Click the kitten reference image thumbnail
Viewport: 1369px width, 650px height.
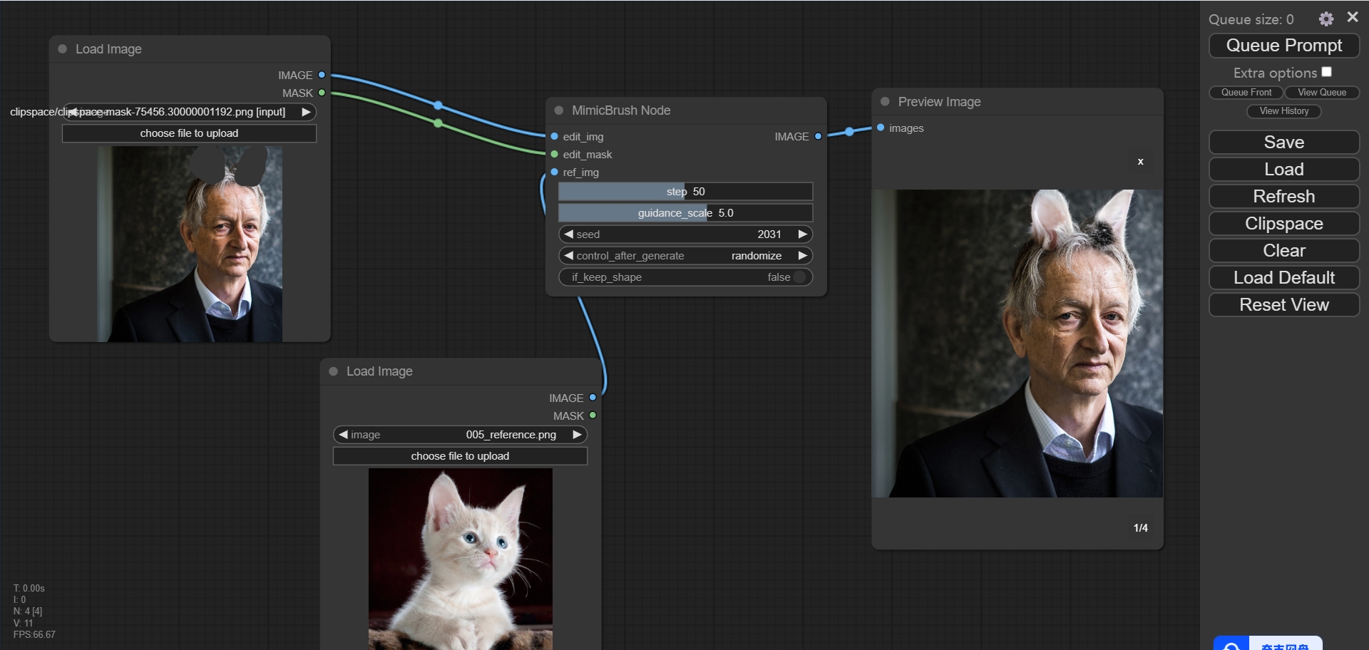coord(460,559)
